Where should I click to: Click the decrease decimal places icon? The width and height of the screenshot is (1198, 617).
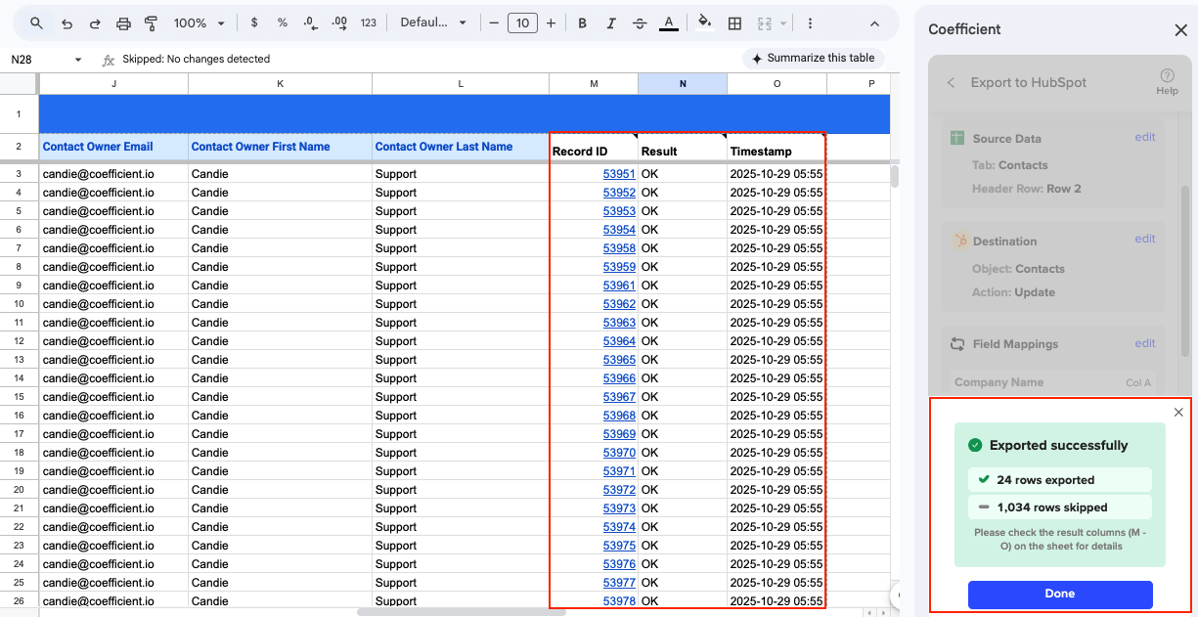coord(310,22)
